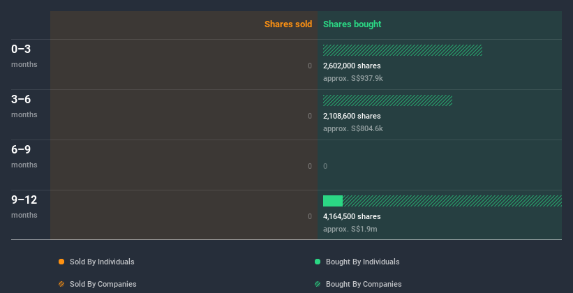The height and width of the screenshot is (293, 573).
Task: Click the approx. S$804.6k value
Action: 353,128
